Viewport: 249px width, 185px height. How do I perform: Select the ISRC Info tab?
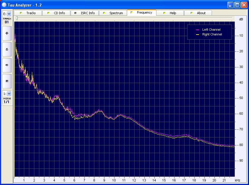[85, 13]
